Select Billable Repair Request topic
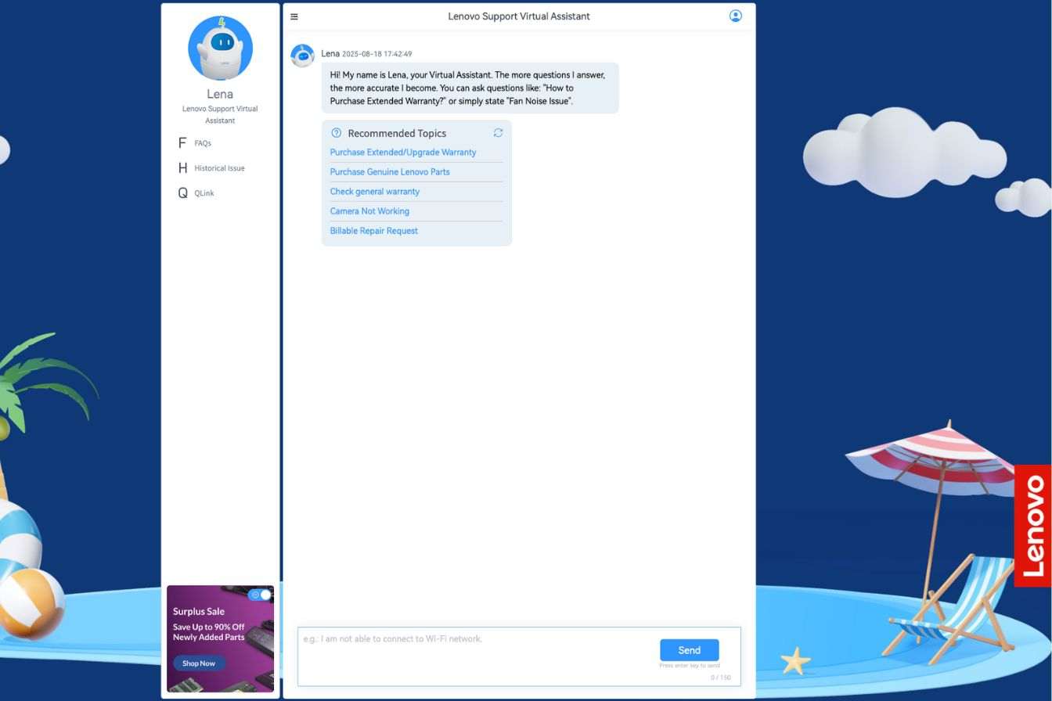This screenshot has height=701, width=1052. tap(374, 231)
